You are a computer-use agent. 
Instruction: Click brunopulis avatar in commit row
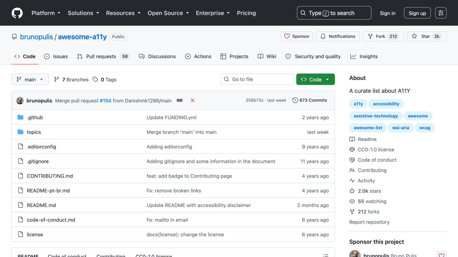point(20,101)
